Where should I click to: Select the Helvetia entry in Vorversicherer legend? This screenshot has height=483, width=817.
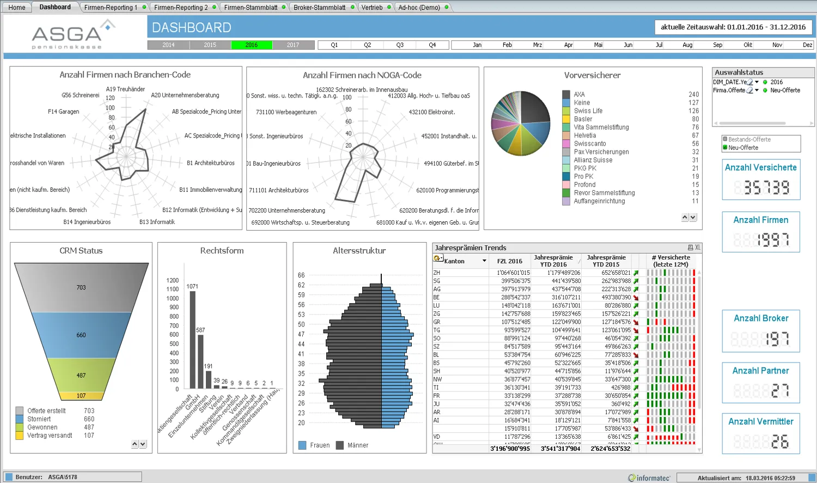(585, 135)
